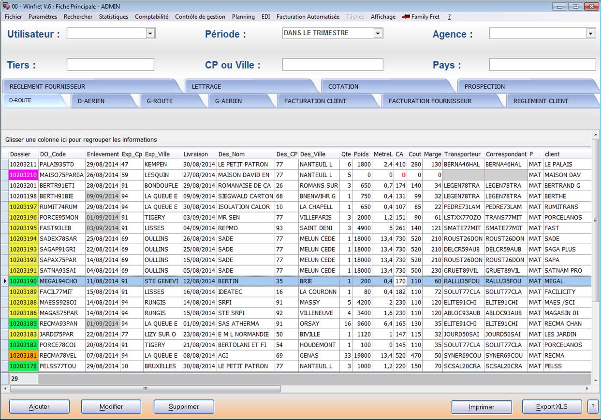Click the horizontal scrollbar right arrow
This screenshot has width=601, height=420.
click(x=587, y=388)
